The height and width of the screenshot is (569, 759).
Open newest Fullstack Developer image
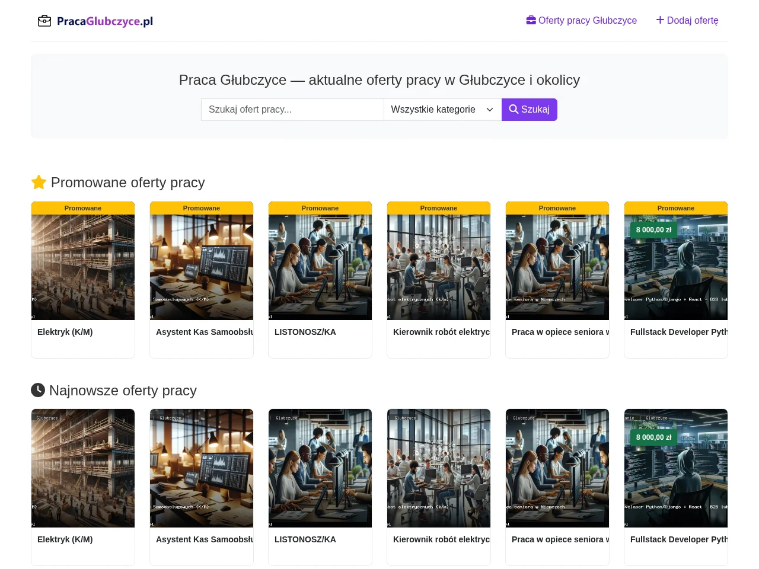(x=676, y=468)
